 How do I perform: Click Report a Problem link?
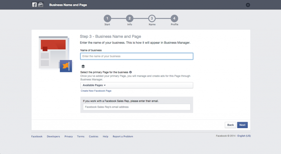pyautogui.click(x=123, y=136)
